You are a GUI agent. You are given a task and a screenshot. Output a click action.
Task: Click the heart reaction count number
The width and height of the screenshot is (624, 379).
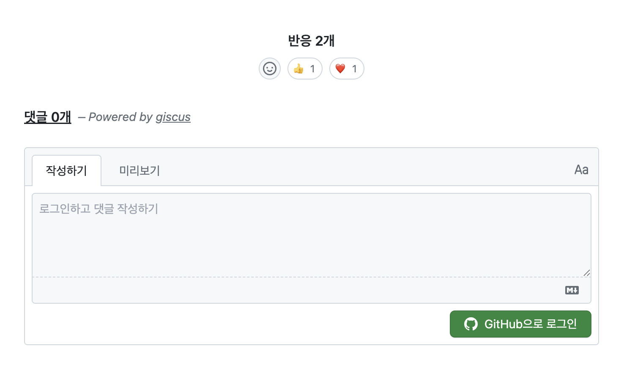point(354,69)
